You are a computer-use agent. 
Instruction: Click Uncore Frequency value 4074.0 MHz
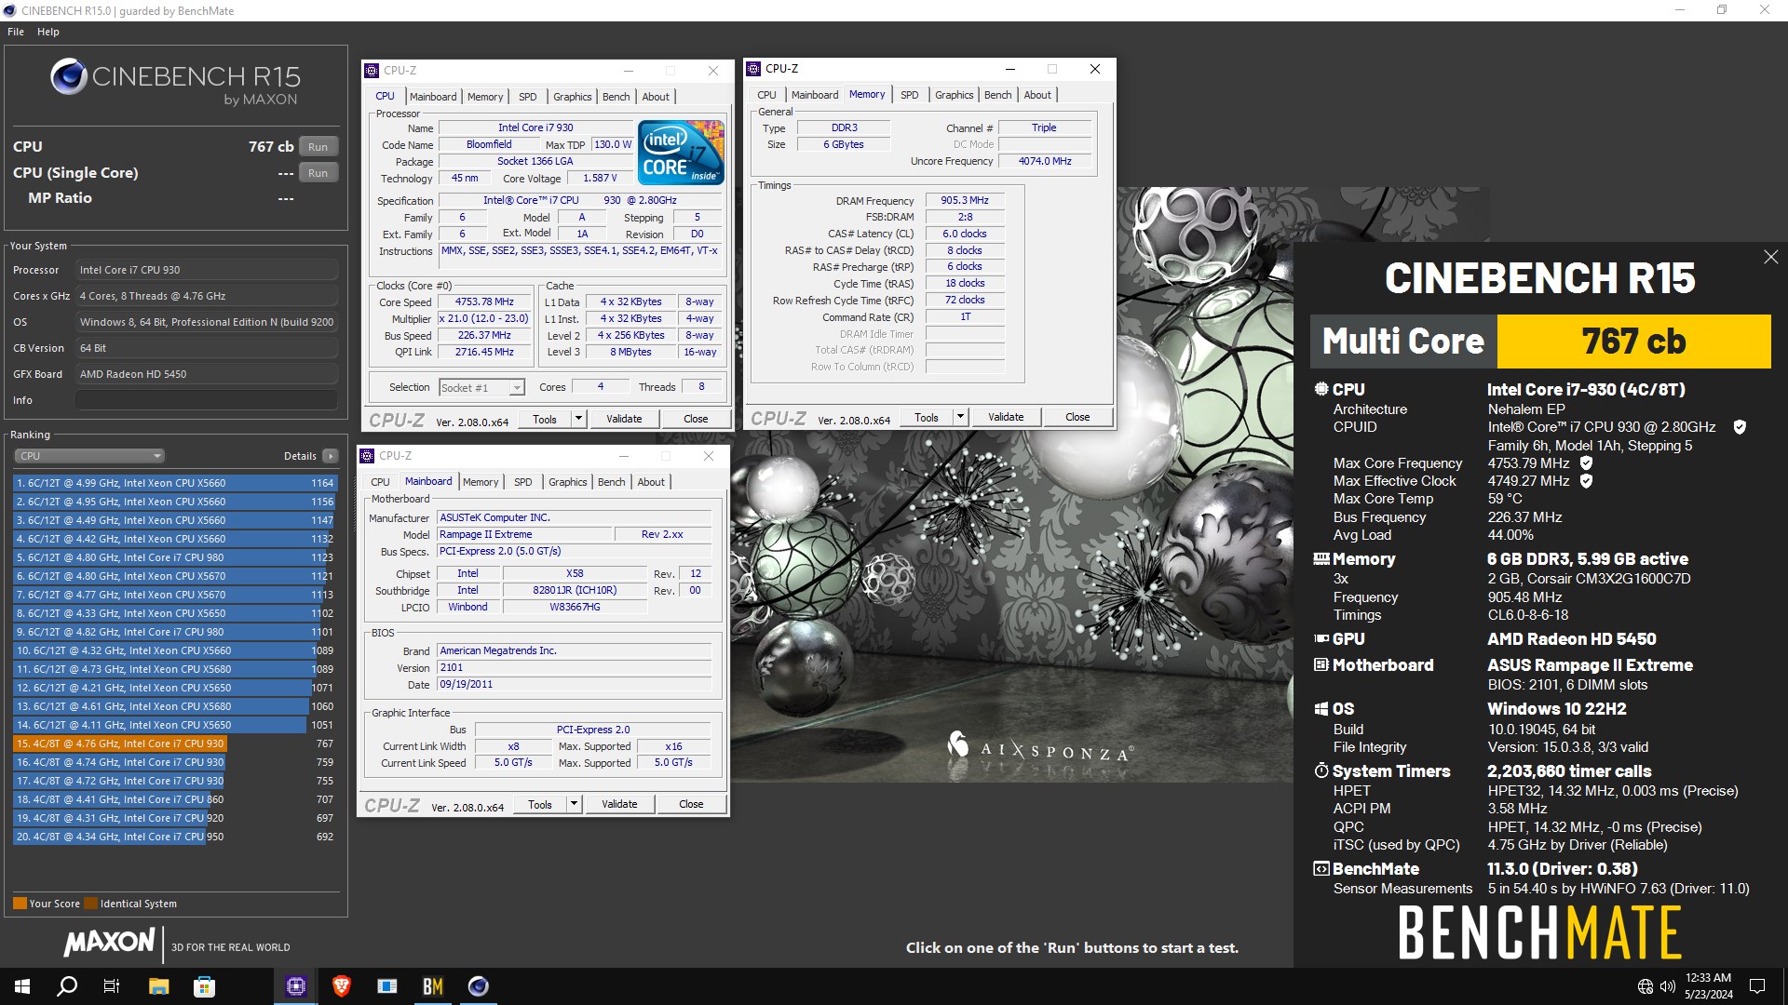[x=1045, y=161]
